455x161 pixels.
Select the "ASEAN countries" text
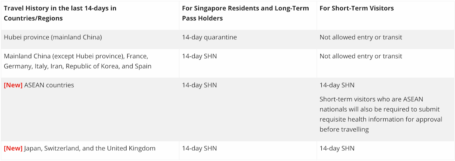[x=49, y=85]
